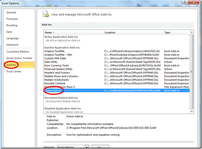Click the list scroll down arrow
This screenshot has height=149, width=202.
tap(192, 111)
